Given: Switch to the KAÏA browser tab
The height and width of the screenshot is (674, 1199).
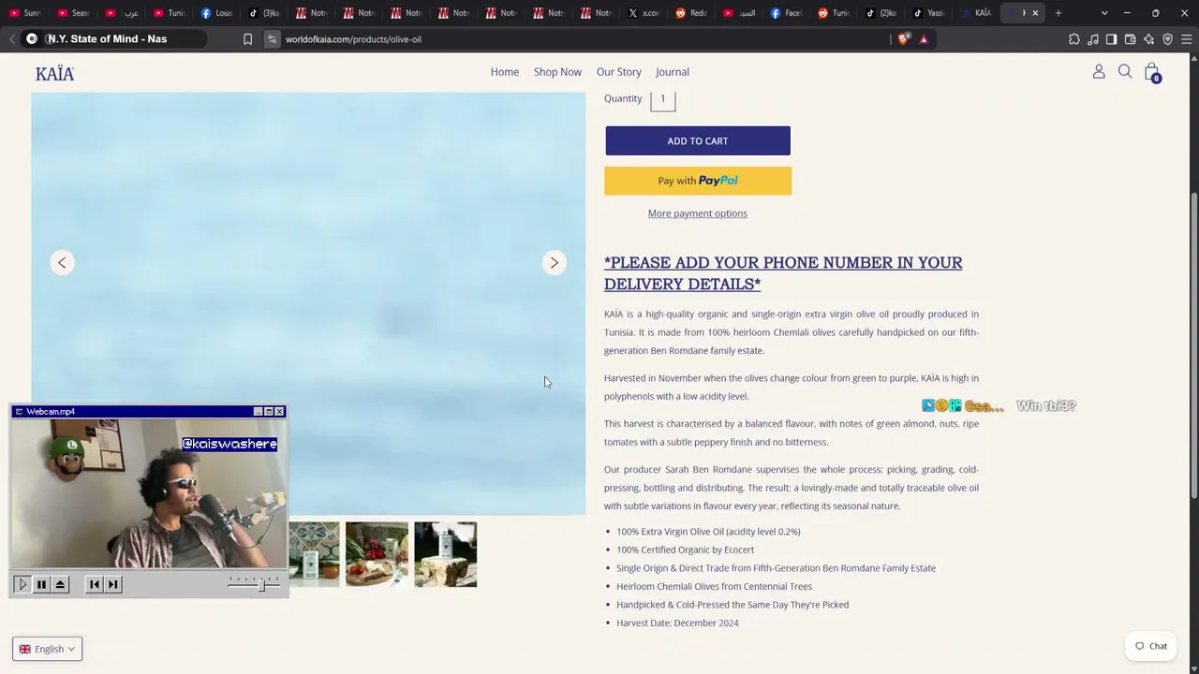Looking at the screenshot, I should pos(975,13).
